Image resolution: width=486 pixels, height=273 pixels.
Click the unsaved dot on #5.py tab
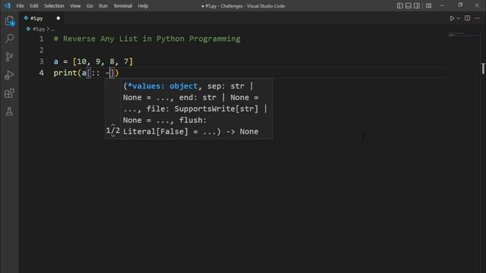tap(58, 18)
